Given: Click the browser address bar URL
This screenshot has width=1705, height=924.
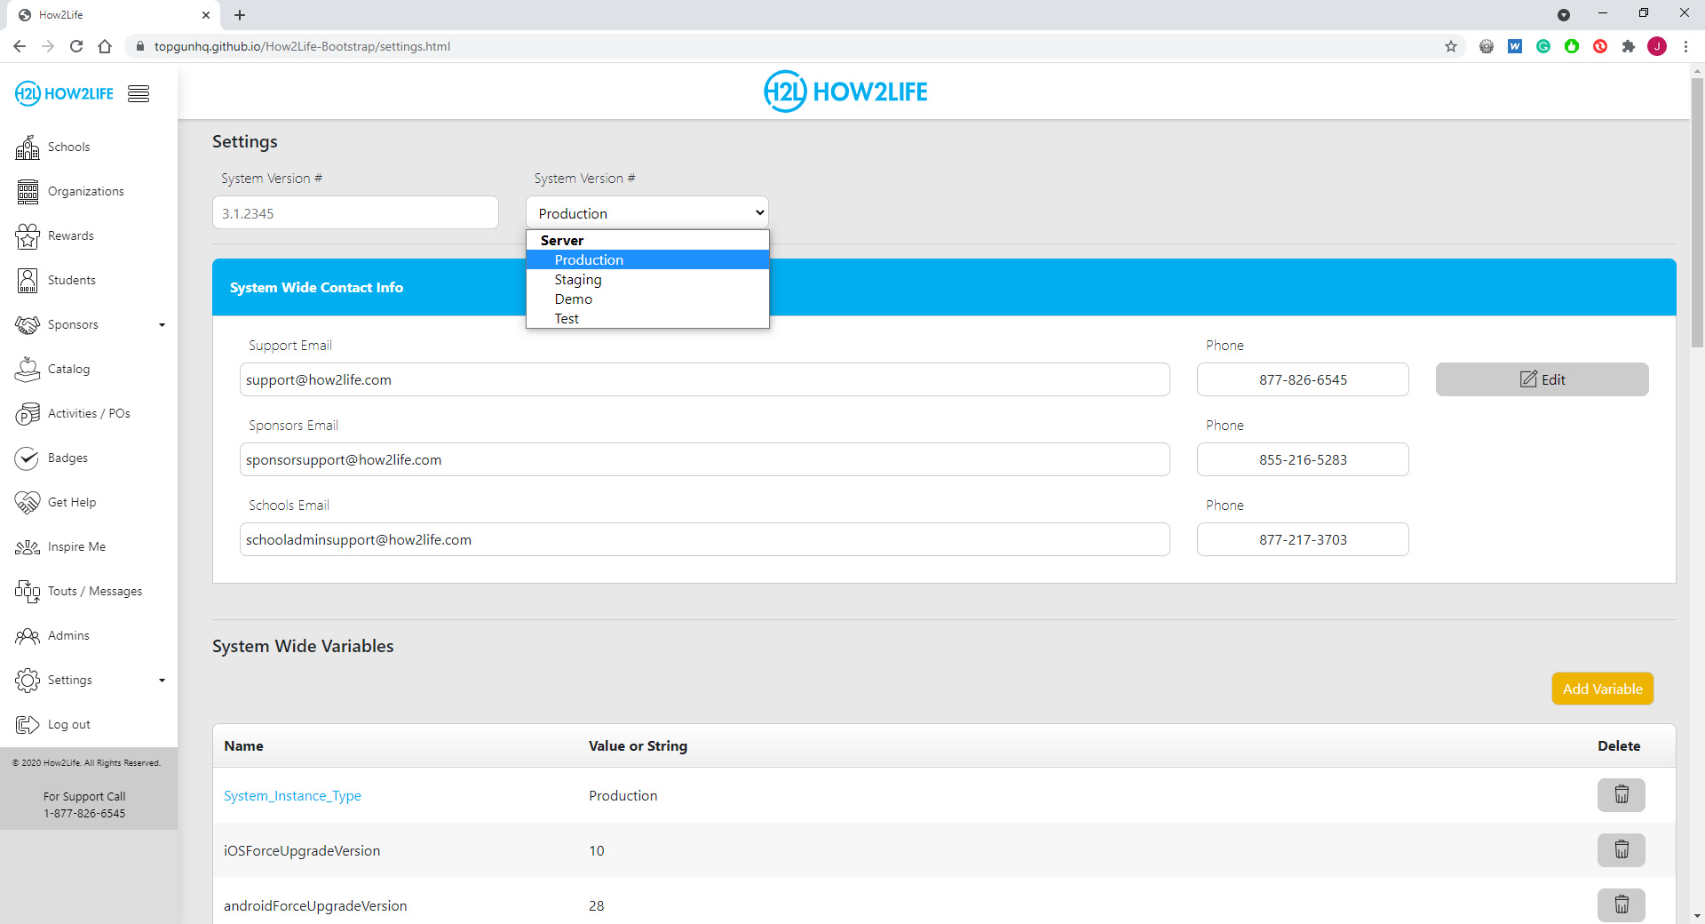Looking at the screenshot, I should point(302,46).
